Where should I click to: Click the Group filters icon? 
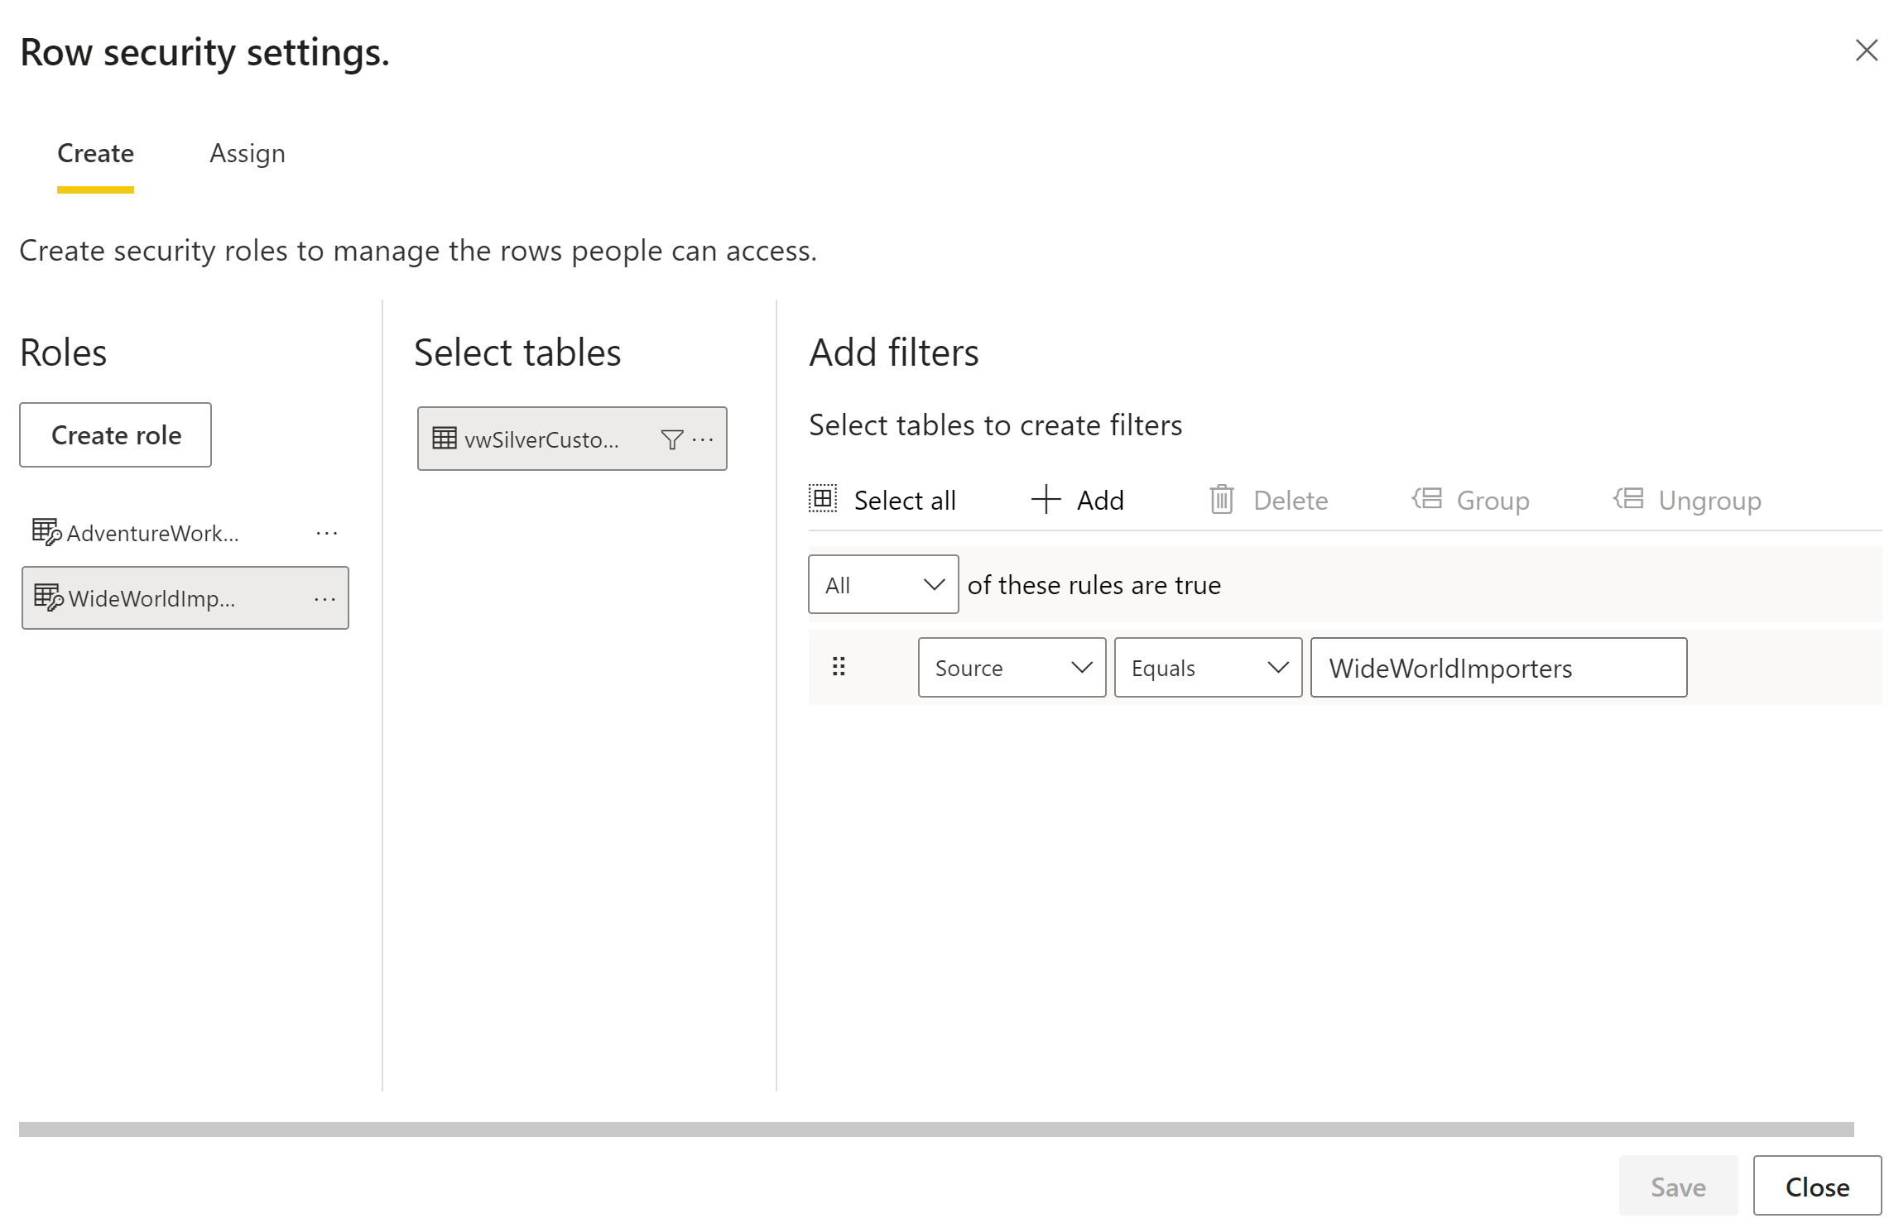click(1427, 498)
